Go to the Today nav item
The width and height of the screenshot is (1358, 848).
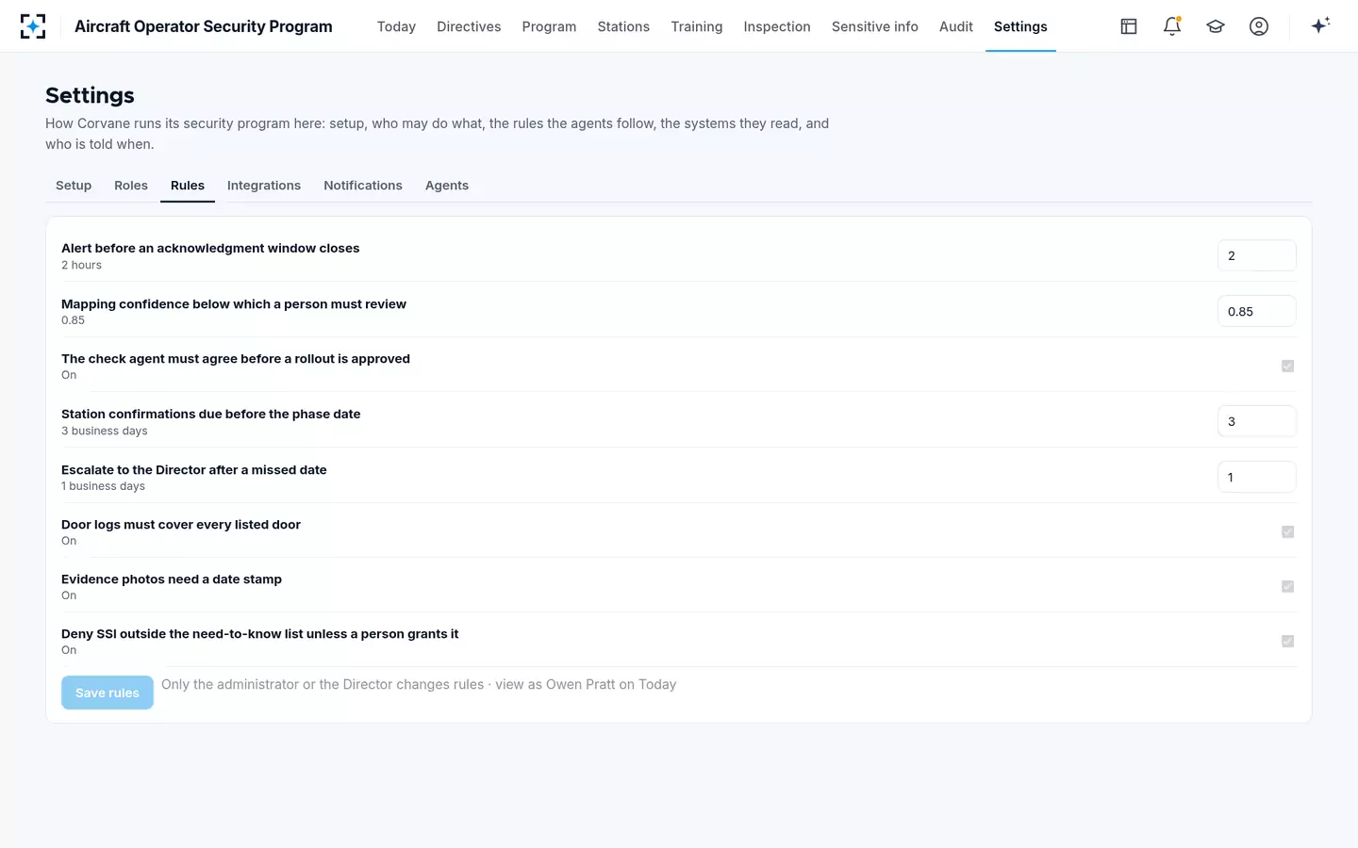click(396, 26)
